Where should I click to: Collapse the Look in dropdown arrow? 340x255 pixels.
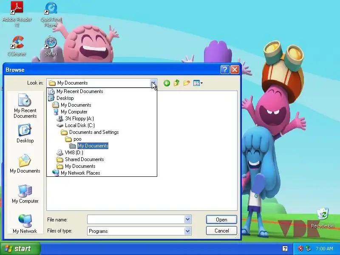click(x=153, y=83)
